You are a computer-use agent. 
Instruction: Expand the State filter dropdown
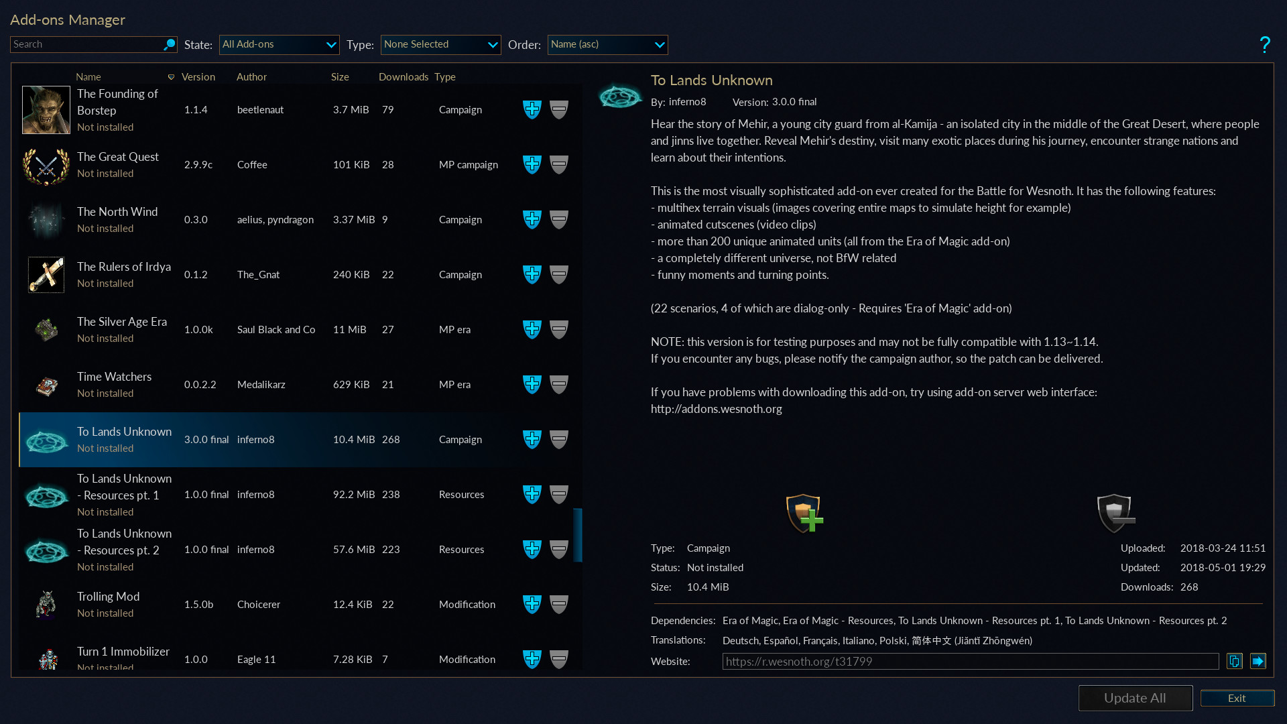(x=278, y=44)
